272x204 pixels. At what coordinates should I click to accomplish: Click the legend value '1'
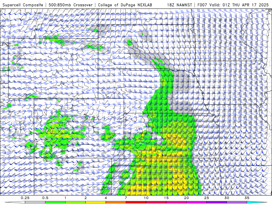pos(65,198)
